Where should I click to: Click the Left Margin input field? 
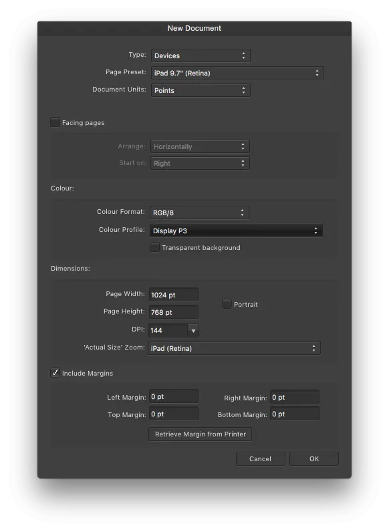click(174, 396)
